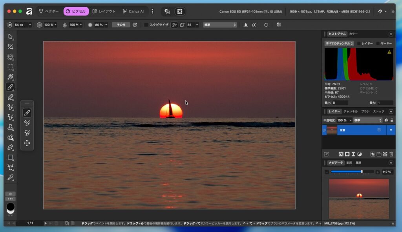Switch to the チャンネル tab
This screenshot has width=402, height=232.
pos(351,111)
